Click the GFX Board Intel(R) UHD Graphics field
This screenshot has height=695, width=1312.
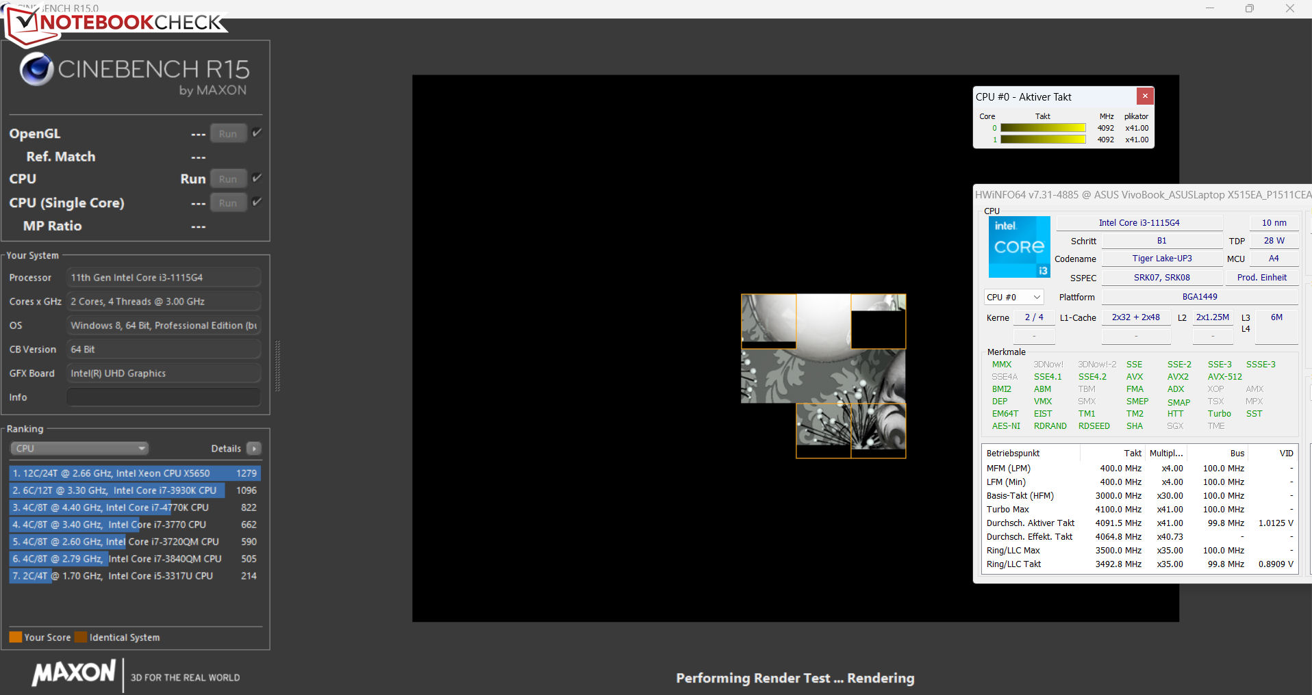click(x=164, y=373)
